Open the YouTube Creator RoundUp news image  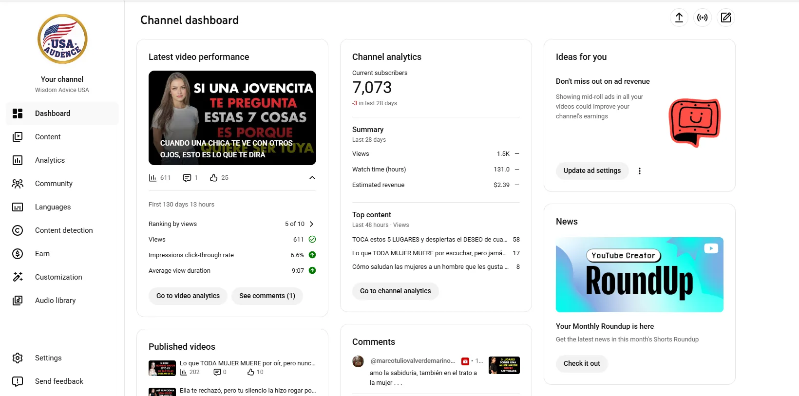point(640,275)
